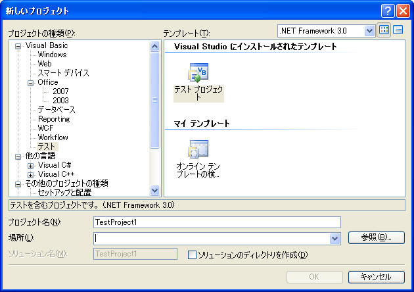Select Visual C# language item
This screenshot has height=292, width=414.
click(55, 165)
